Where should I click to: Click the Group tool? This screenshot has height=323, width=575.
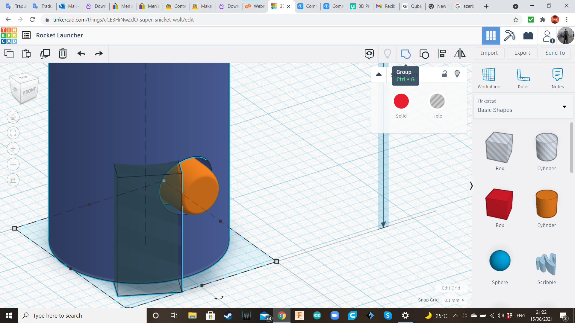point(406,54)
